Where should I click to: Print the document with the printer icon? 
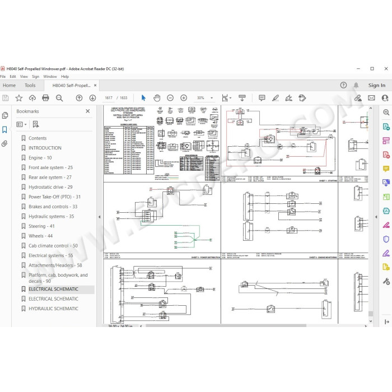[x=45, y=98]
